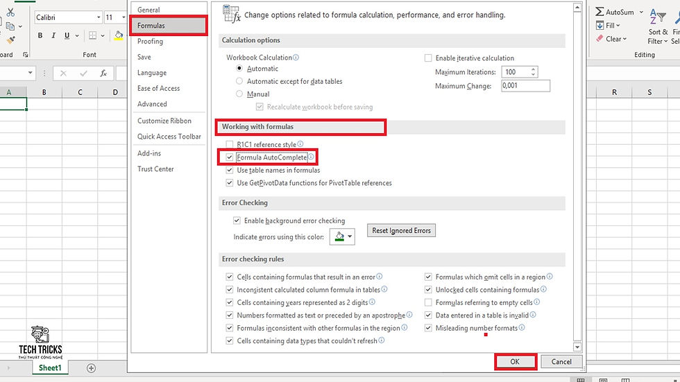Expand the AutoSum dropdown arrow
The height and width of the screenshot is (382, 680).
coord(641,12)
